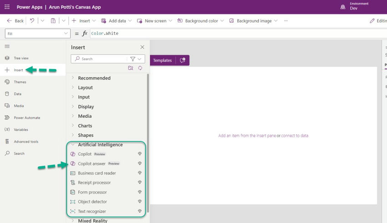Image resolution: width=387 pixels, height=223 pixels.
Task: Expand the undo options dropdown
Action: click(x=42, y=21)
